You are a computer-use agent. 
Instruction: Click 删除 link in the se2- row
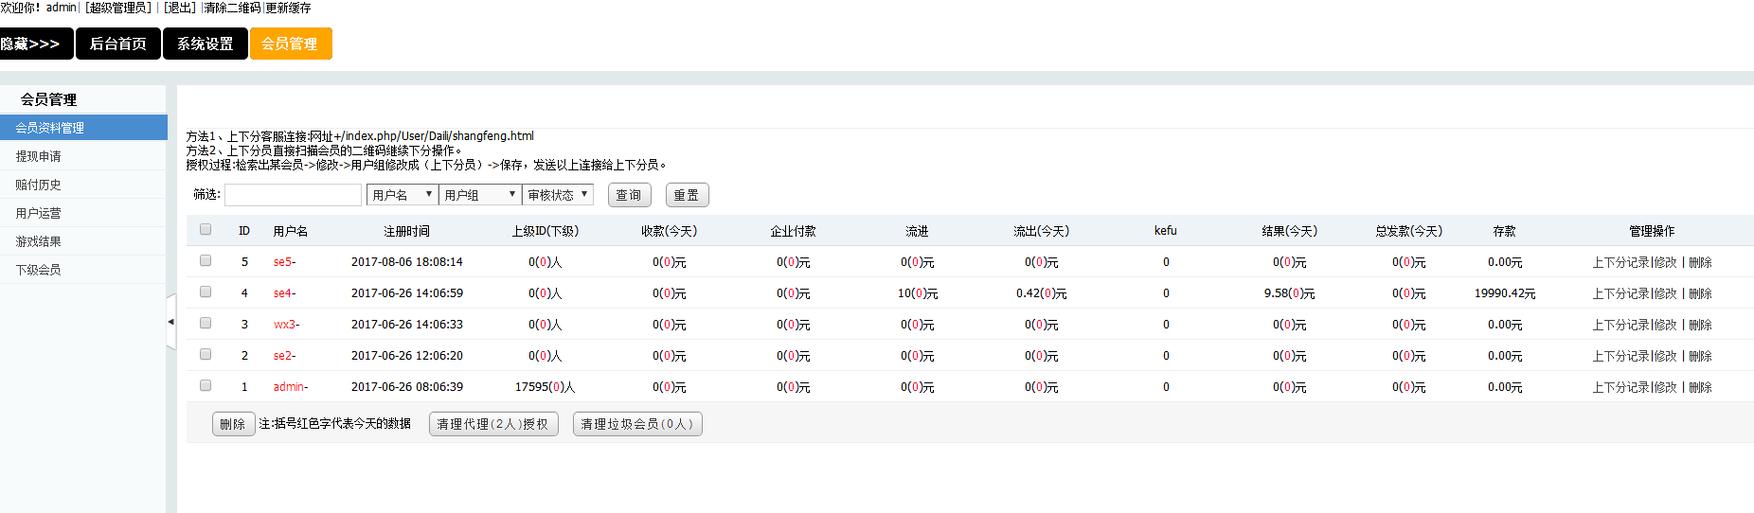point(1700,356)
